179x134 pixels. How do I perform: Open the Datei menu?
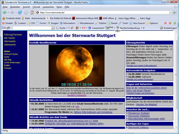click(5, 7)
